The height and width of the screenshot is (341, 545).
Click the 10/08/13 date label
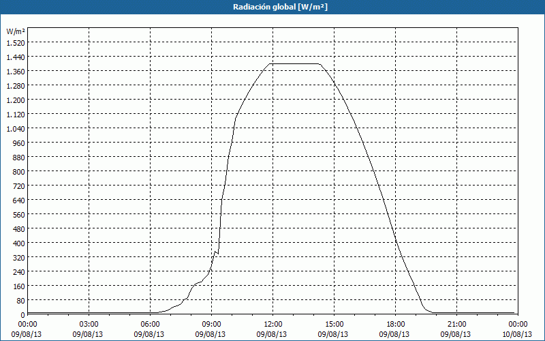[517, 334]
